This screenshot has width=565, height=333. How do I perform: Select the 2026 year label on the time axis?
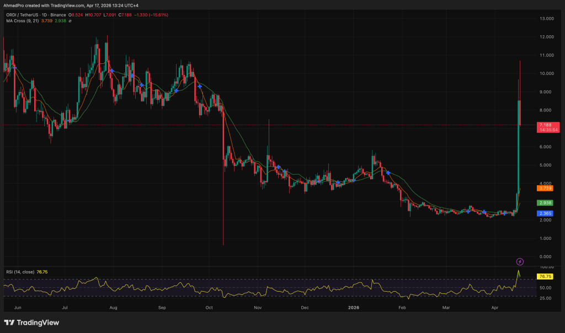[x=354, y=308]
